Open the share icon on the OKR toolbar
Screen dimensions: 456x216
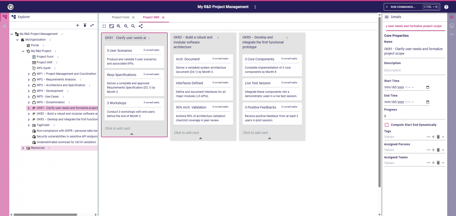point(140,26)
